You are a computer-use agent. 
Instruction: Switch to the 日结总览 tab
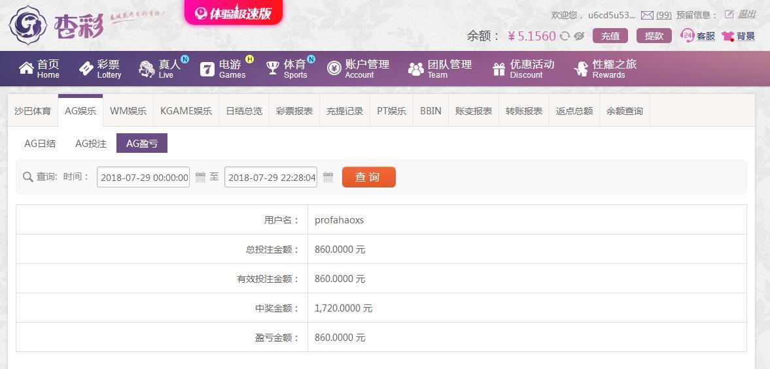pos(244,111)
